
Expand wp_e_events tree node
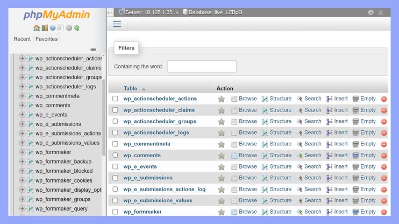coord(22,115)
